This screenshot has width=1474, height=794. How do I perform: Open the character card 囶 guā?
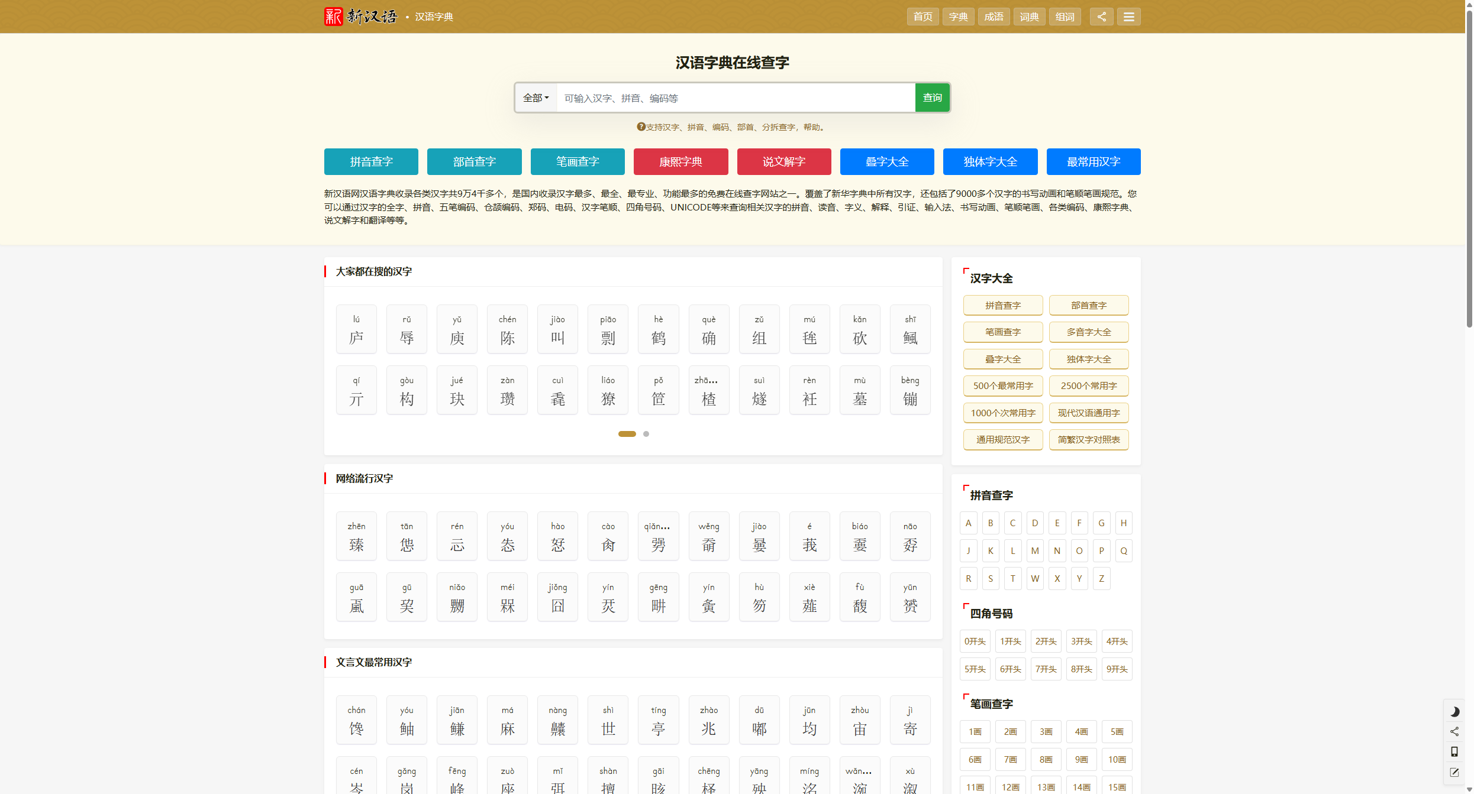click(356, 597)
